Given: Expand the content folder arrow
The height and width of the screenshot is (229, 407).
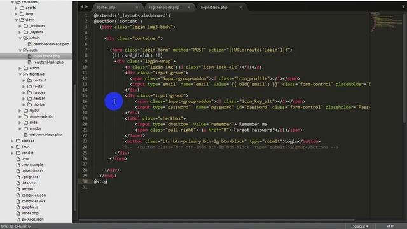Looking at the screenshot, I should coord(24,81).
